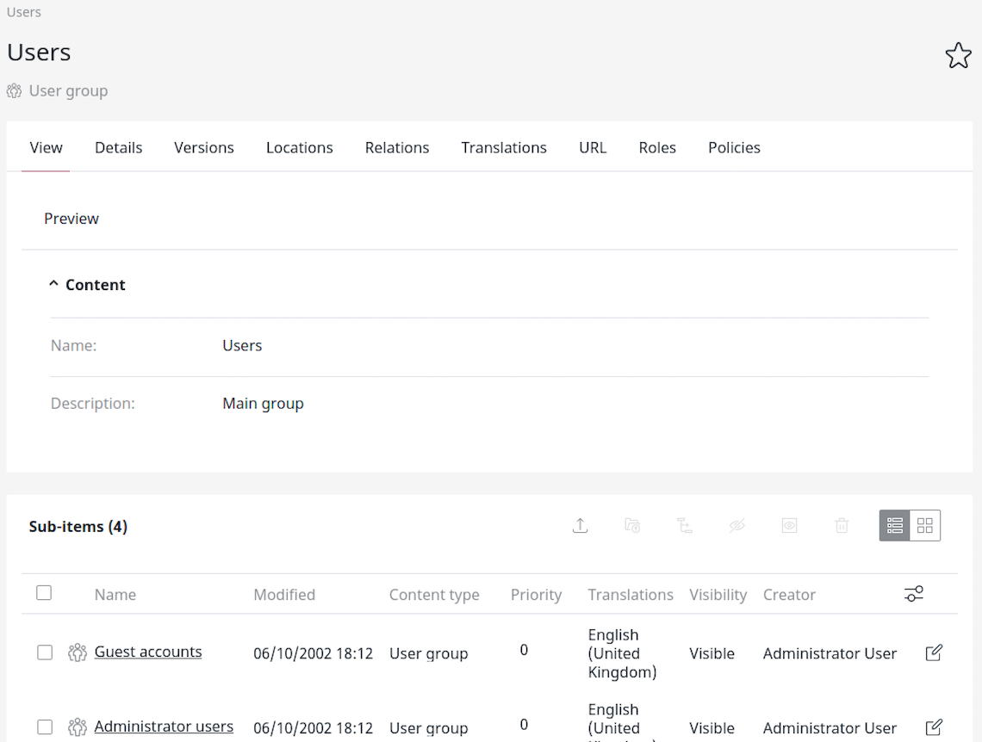Click the Translations column header

pyautogui.click(x=631, y=594)
